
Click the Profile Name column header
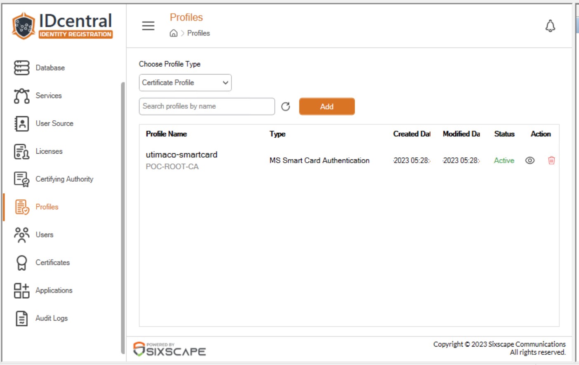coord(166,134)
